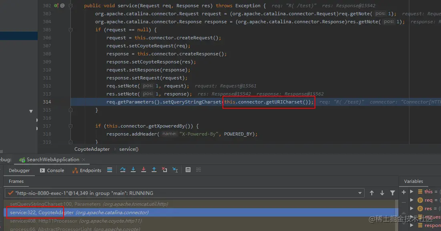Click the frames filter funnel icon

click(x=392, y=193)
